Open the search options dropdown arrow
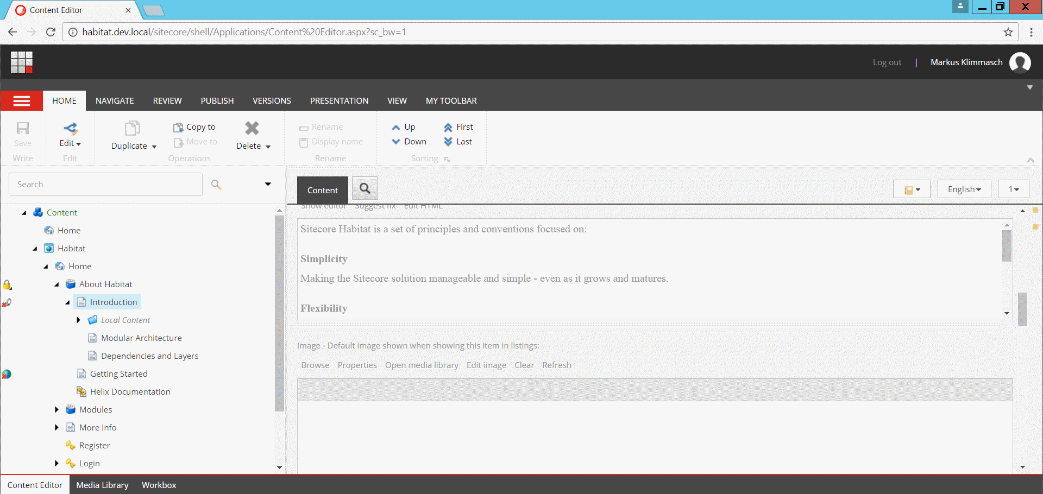The width and height of the screenshot is (1043, 494). click(268, 185)
